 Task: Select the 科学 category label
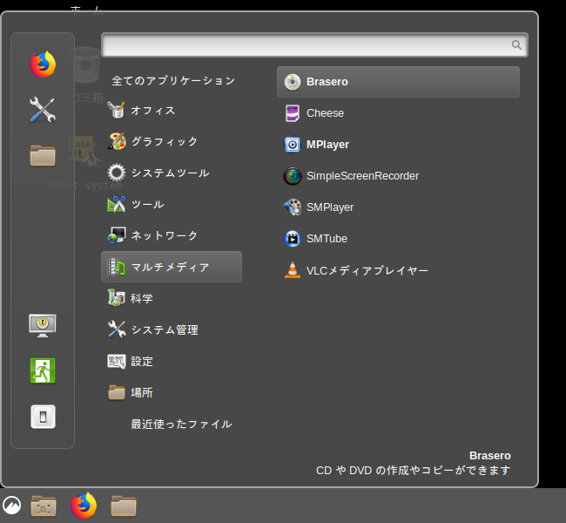(x=142, y=299)
